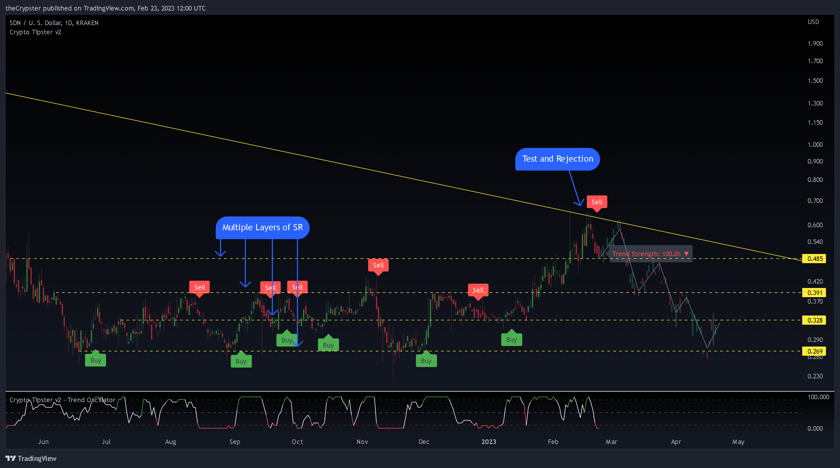Click the SDN / U. S. Dollar symbol title
This screenshot has height=468, width=840.
(54, 23)
